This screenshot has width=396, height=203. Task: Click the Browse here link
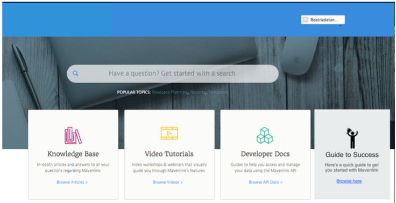pyautogui.click(x=349, y=181)
